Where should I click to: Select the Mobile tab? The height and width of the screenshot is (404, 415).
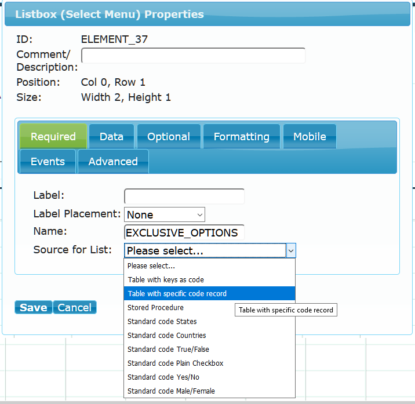(310, 136)
